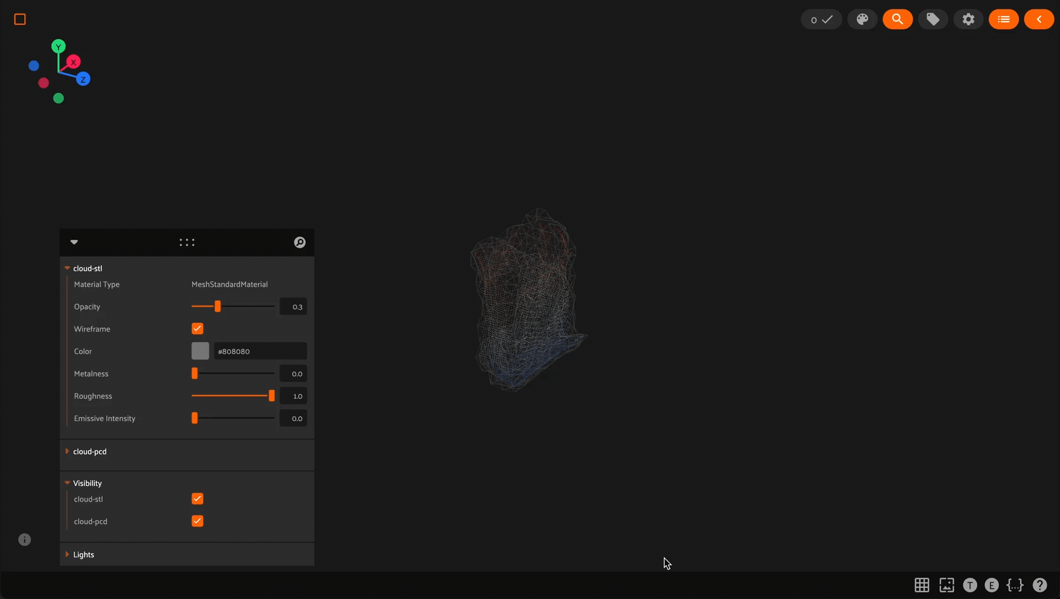
Task: Capture a screenshot using the image icon
Action: [x=946, y=585]
